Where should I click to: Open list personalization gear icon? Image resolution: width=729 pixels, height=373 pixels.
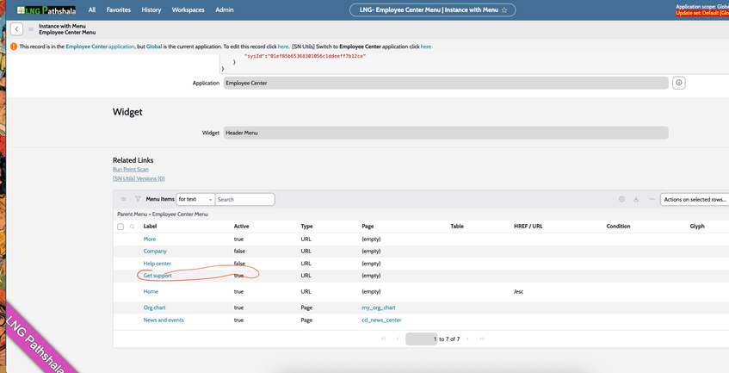(x=621, y=199)
